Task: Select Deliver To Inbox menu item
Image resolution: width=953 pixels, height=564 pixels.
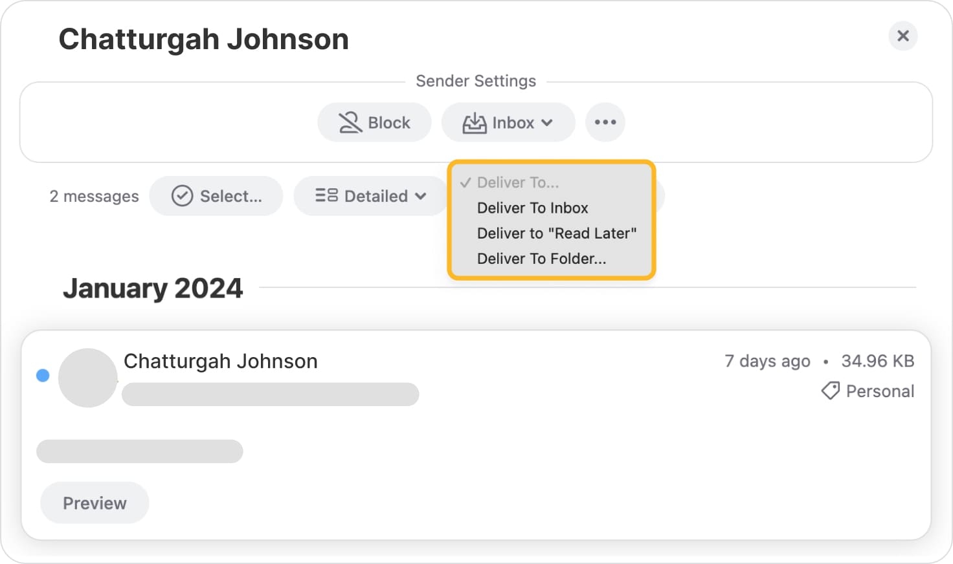Action: (532, 208)
